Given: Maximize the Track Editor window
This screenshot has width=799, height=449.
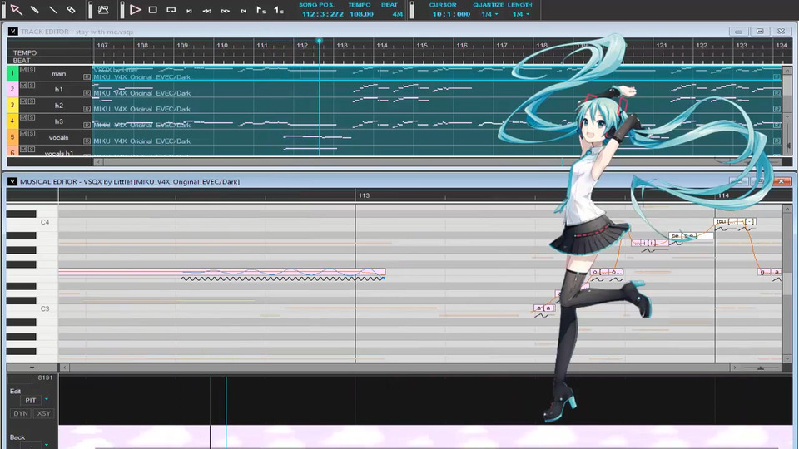Looking at the screenshot, I should [760, 32].
